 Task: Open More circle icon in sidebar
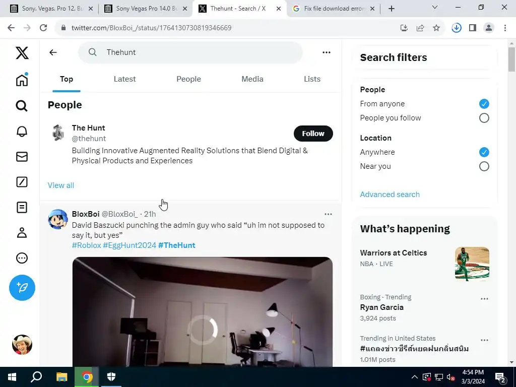[x=22, y=258]
